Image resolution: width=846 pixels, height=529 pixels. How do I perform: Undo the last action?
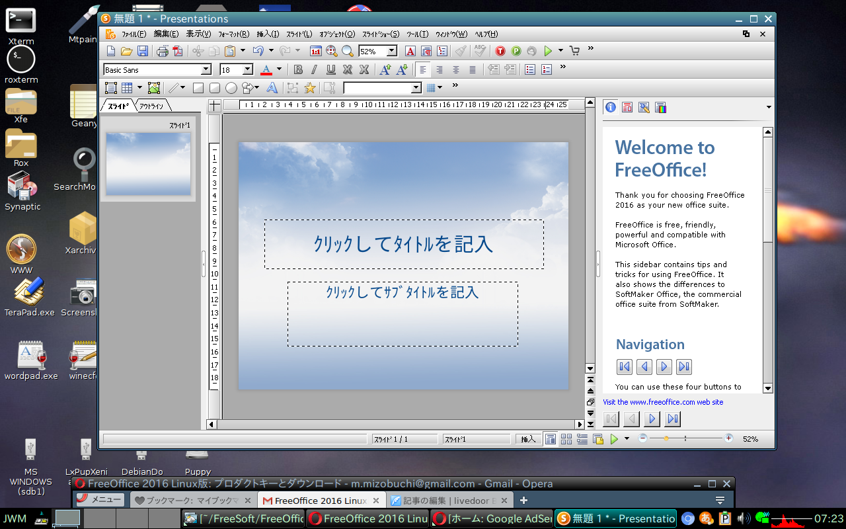(258, 51)
